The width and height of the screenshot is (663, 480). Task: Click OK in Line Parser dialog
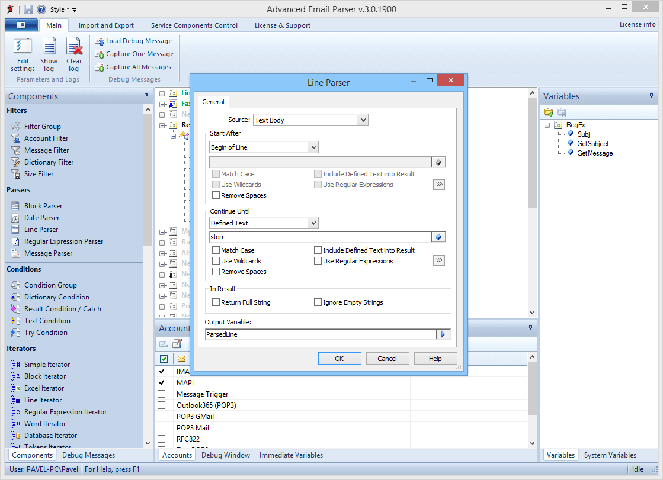pyautogui.click(x=339, y=358)
